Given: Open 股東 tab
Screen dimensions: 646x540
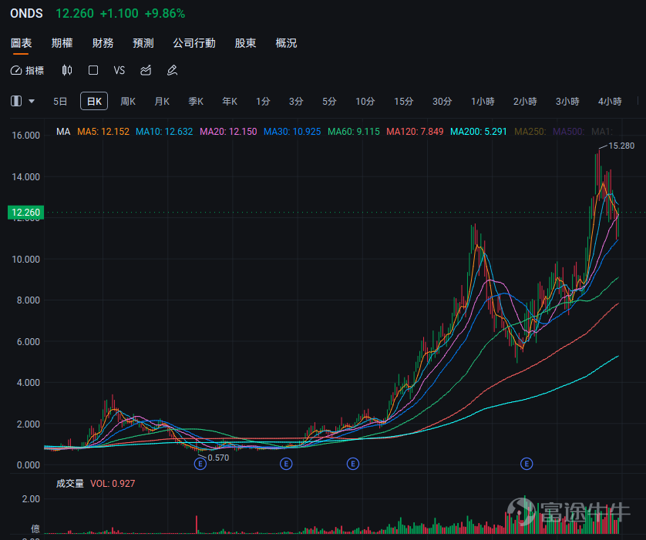Looking at the screenshot, I should tap(245, 43).
